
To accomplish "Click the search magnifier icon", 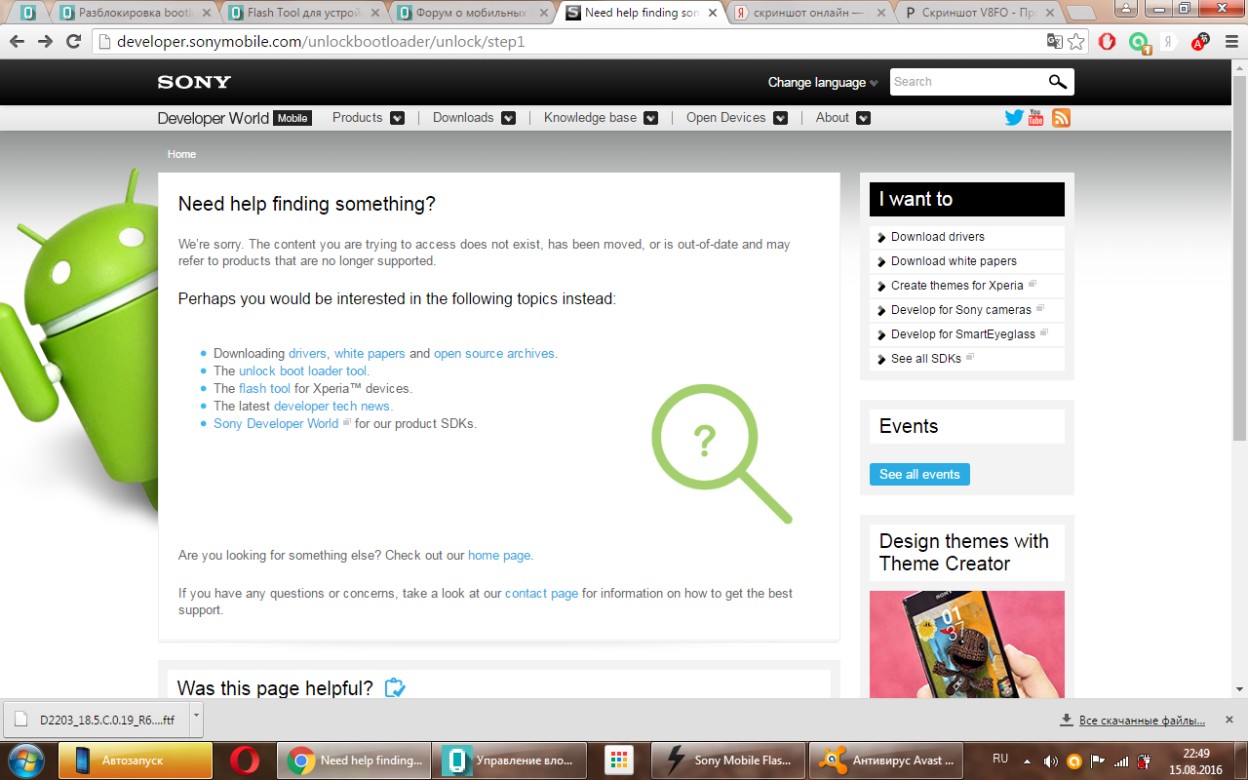I will pos(1057,82).
